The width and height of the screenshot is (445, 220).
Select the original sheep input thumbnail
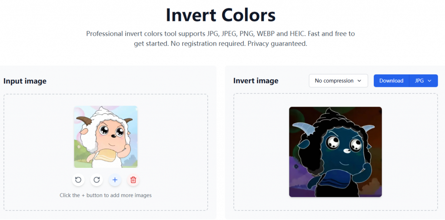(x=106, y=137)
